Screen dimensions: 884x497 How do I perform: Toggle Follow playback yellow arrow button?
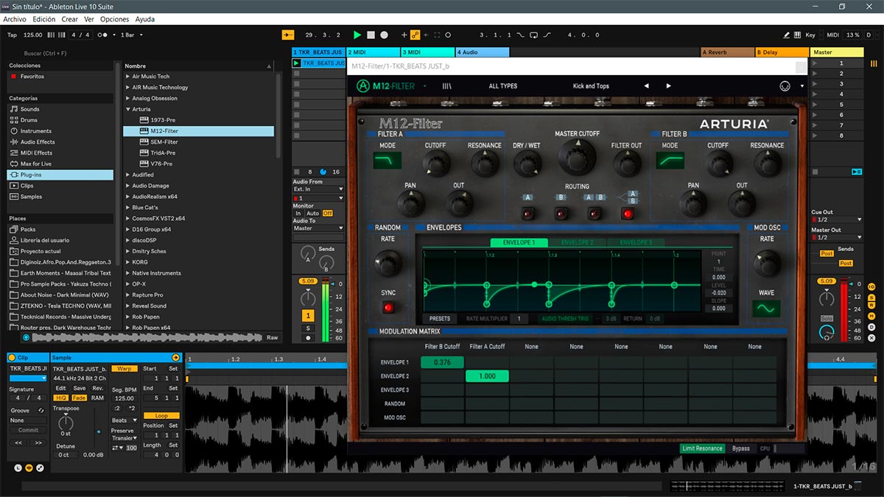point(288,35)
